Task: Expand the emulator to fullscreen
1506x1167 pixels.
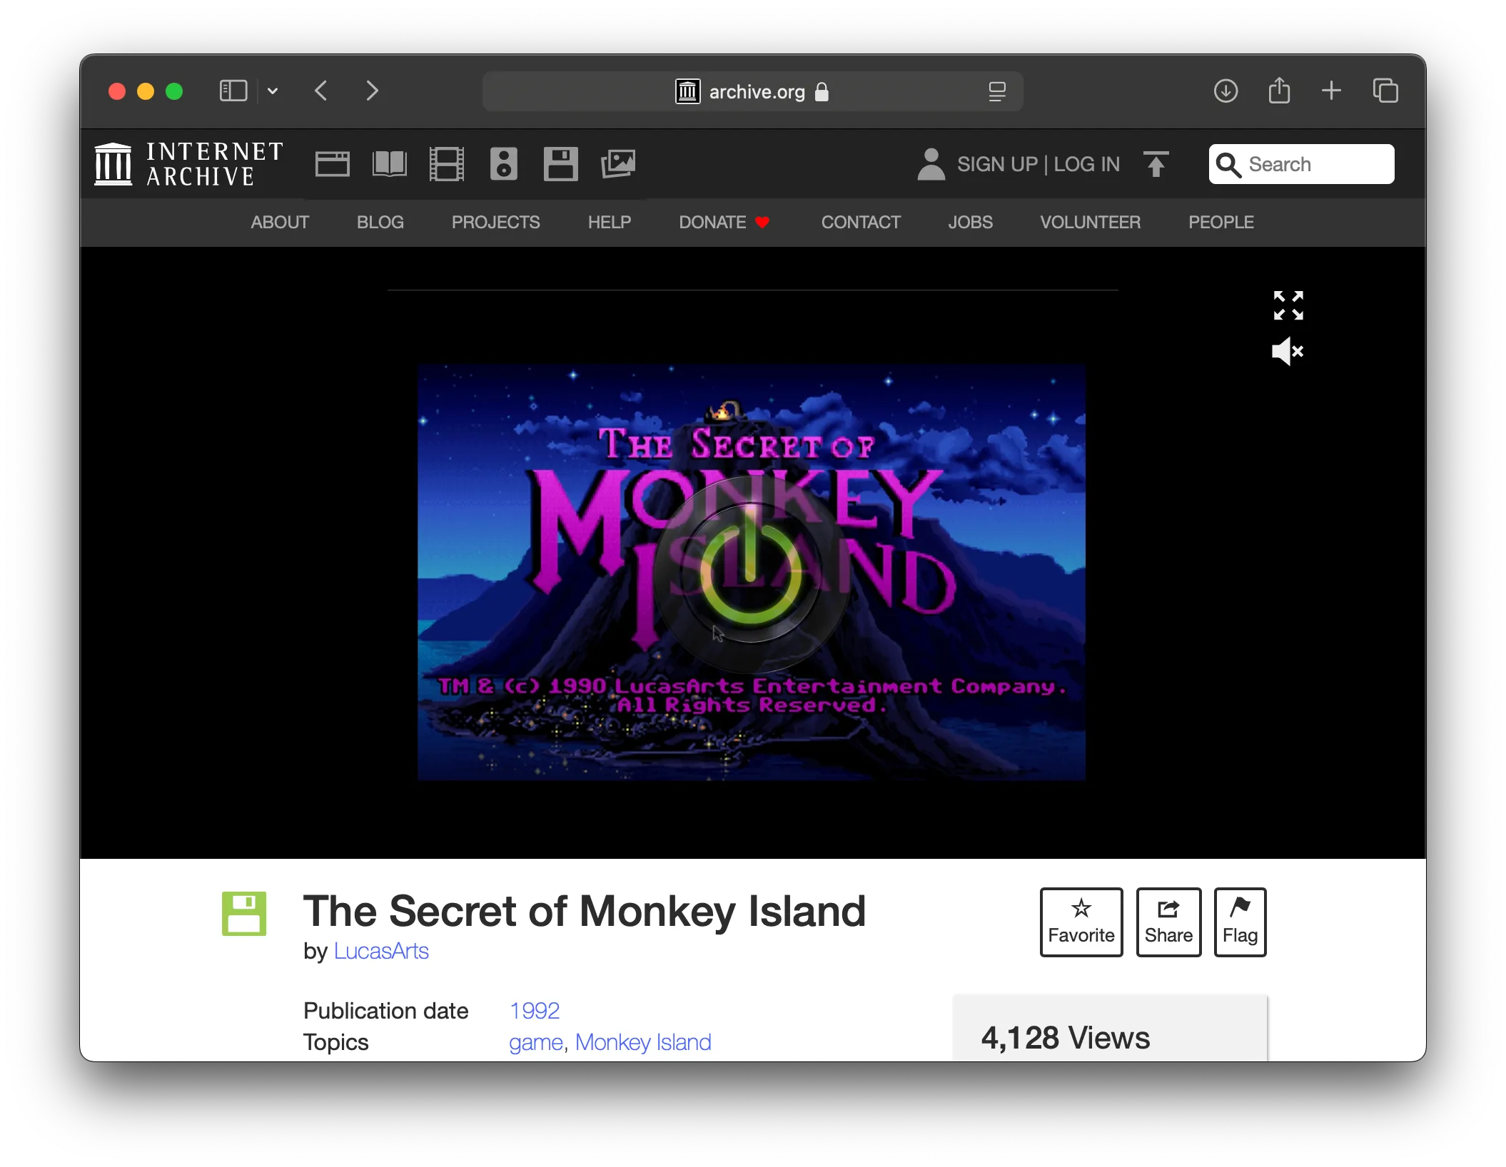Action: tap(1288, 305)
